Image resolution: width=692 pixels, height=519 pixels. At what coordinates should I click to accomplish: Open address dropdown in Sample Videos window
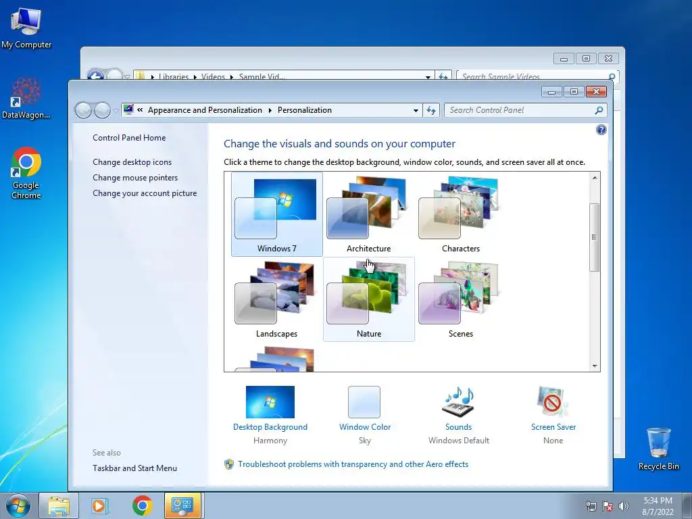coord(428,77)
